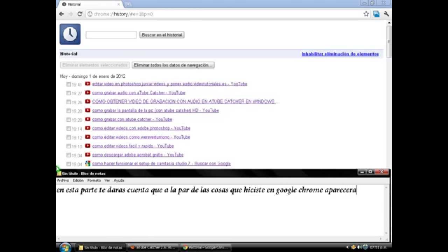Screen dimensions: 448x252
Task: Click the Buscar en el historial button
Action: pyautogui.click(x=162, y=35)
